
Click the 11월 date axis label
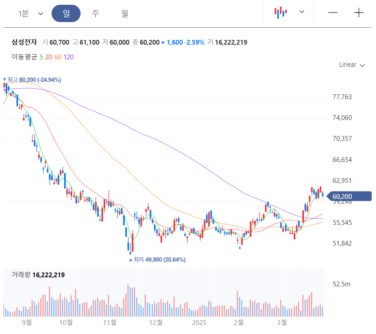[110, 322]
